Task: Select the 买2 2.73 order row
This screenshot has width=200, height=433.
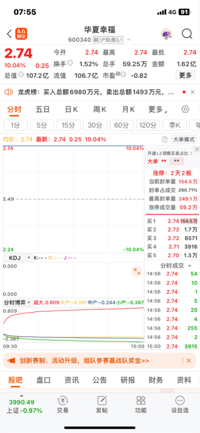Action: pyautogui.click(x=172, y=230)
